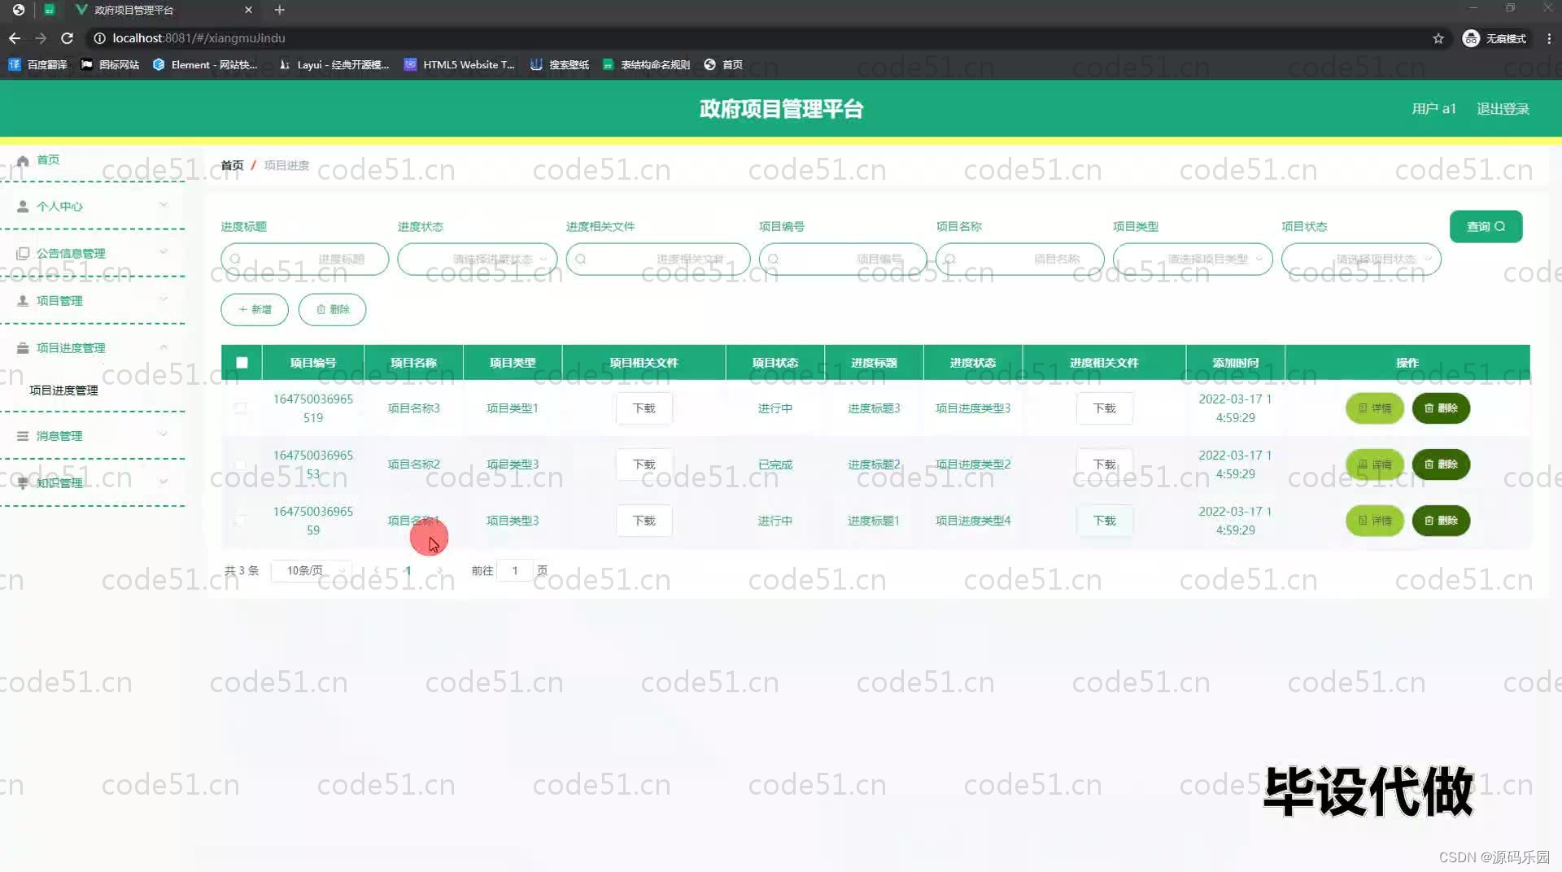
Task: Click the 消息管理 list icon in sidebar
Action: (22, 435)
